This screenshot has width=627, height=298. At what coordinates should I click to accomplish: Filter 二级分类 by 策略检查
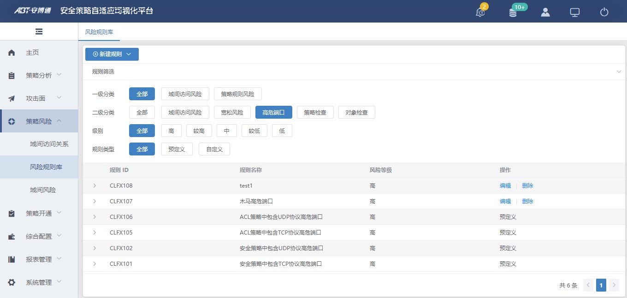tap(315, 112)
